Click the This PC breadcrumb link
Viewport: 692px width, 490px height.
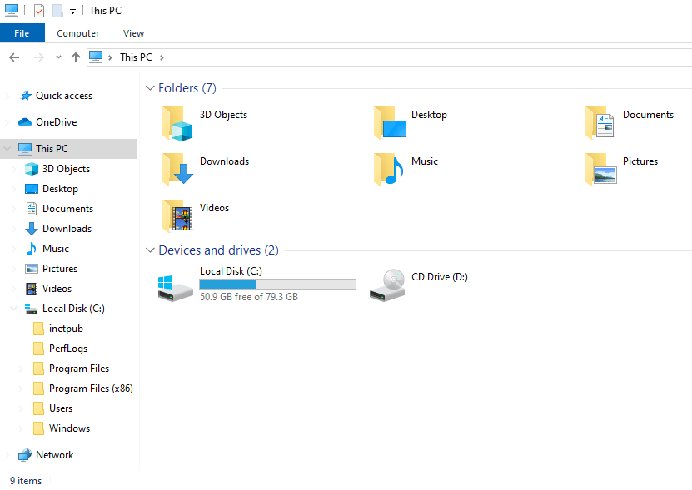pyautogui.click(x=135, y=57)
